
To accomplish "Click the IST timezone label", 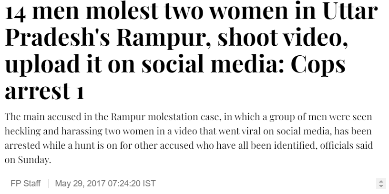I will [150, 184].
